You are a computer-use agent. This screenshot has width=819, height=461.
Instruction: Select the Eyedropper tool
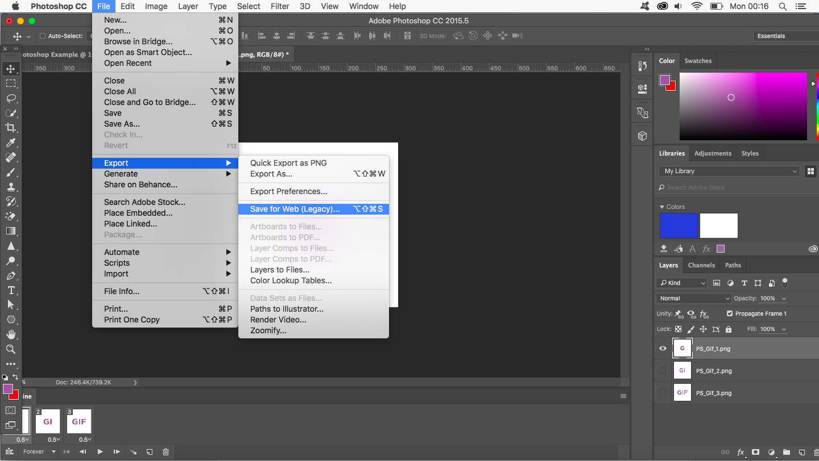tap(10, 143)
